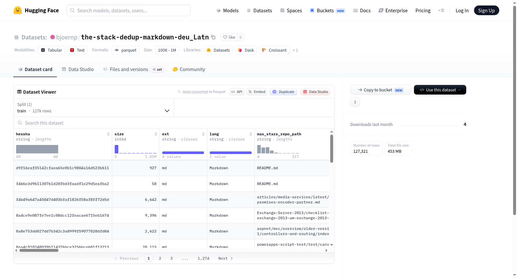Click the Log In link
The width and height of the screenshot is (517, 278).
[x=462, y=10]
